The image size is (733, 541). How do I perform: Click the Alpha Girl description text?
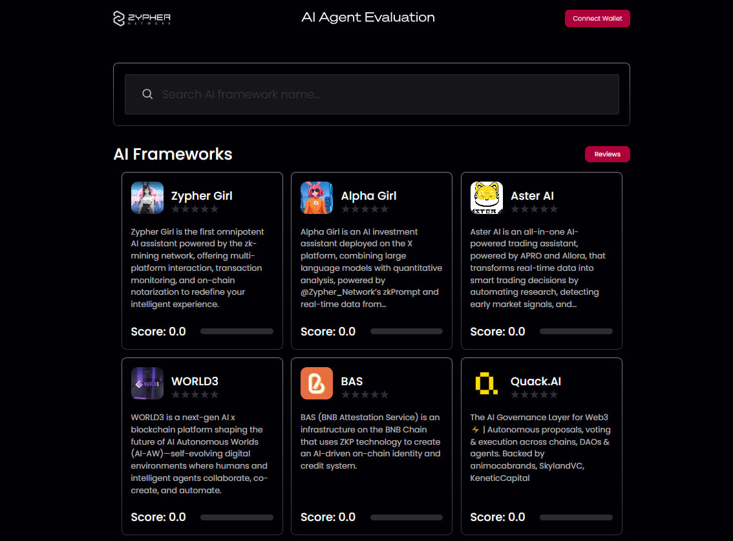coord(371,268)
